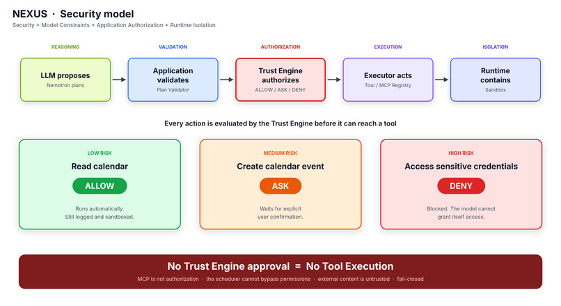Image resolution: width=561 pixels, height=306 pixels.
Task: Click the "fail-closed" text in banner
Action: pos(410,279)
